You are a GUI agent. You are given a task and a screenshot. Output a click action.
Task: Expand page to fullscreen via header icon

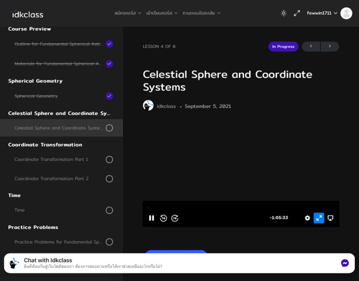point(297,13)
